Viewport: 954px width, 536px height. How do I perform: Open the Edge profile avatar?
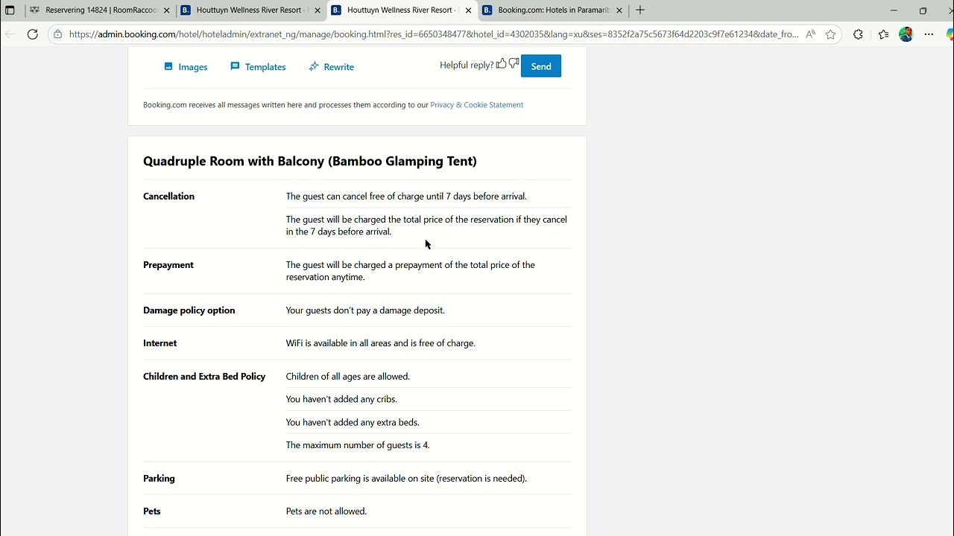[x=906, y=34]
